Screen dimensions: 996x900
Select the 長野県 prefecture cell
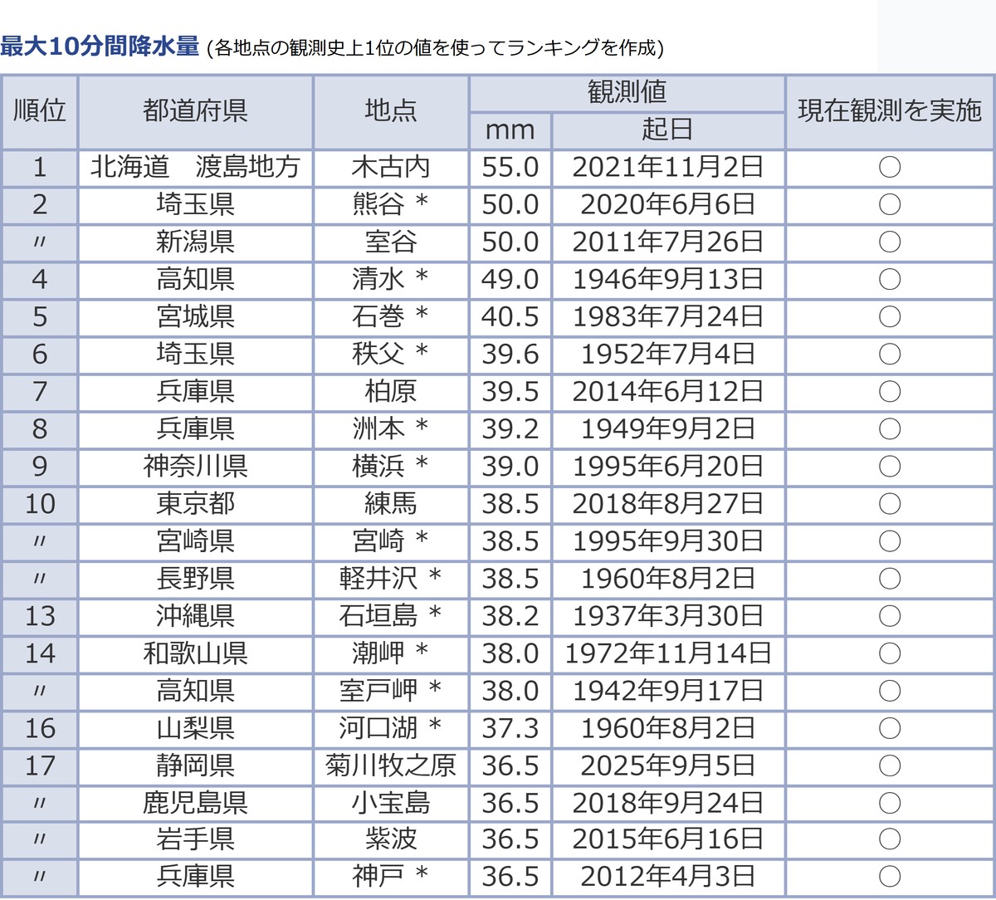[x=195, y=579]
